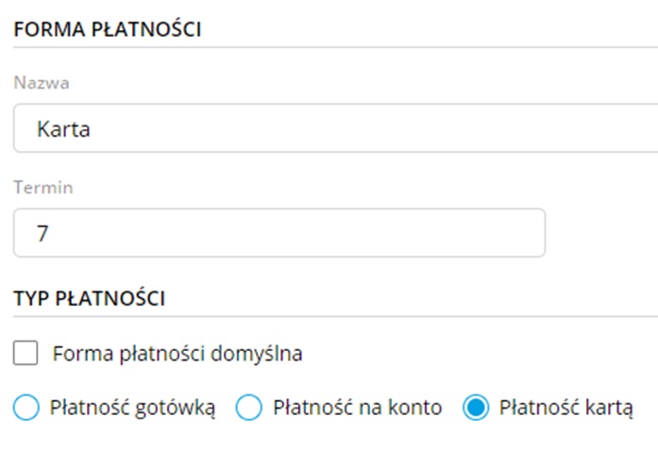Place cursor in empty area of Nazwa field
658x451 pixels.
pyautogui.click(x=425, y=128)
